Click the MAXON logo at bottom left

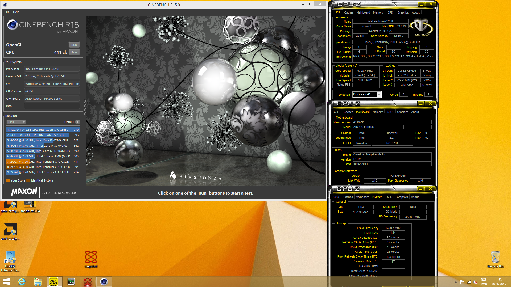click(24, 191)
